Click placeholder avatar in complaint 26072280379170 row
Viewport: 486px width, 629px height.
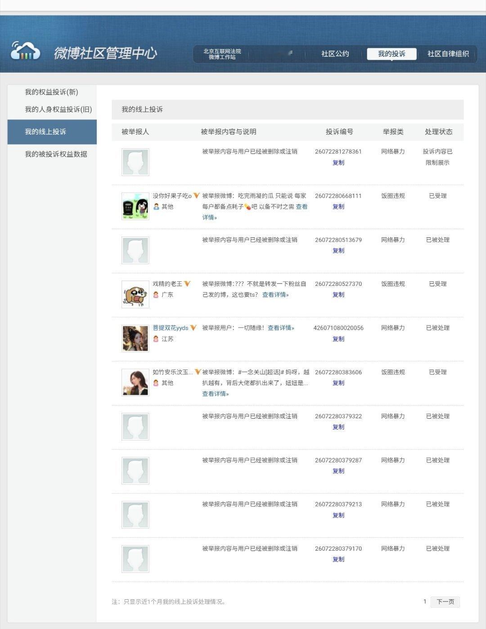coord(135,559)
